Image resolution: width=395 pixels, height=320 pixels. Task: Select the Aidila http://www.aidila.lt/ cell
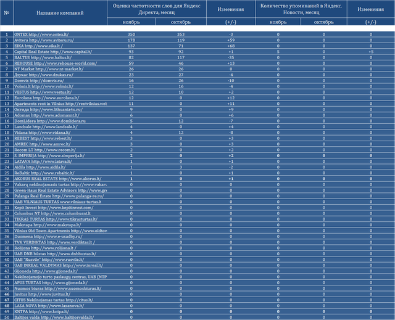(60, 167)
